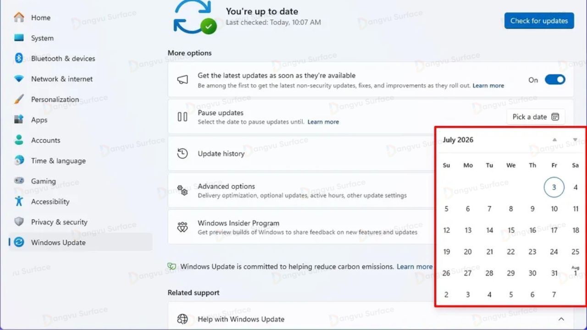Open Advanced options
This screenshot has height=330, width=587.
(x=301, y=190)
